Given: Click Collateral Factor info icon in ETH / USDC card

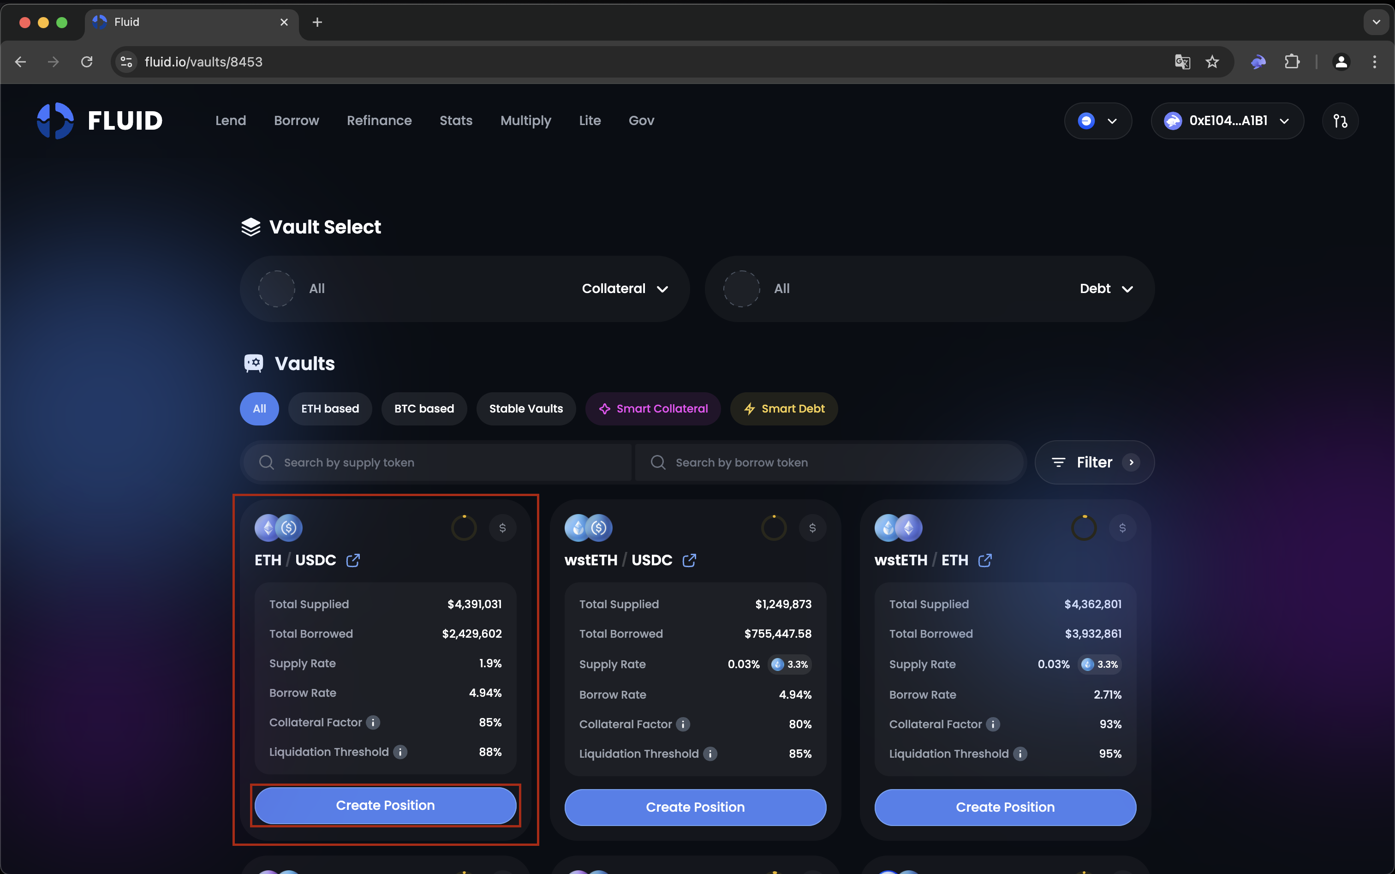Looking at the screenshot, I should [x=373, y=723].
